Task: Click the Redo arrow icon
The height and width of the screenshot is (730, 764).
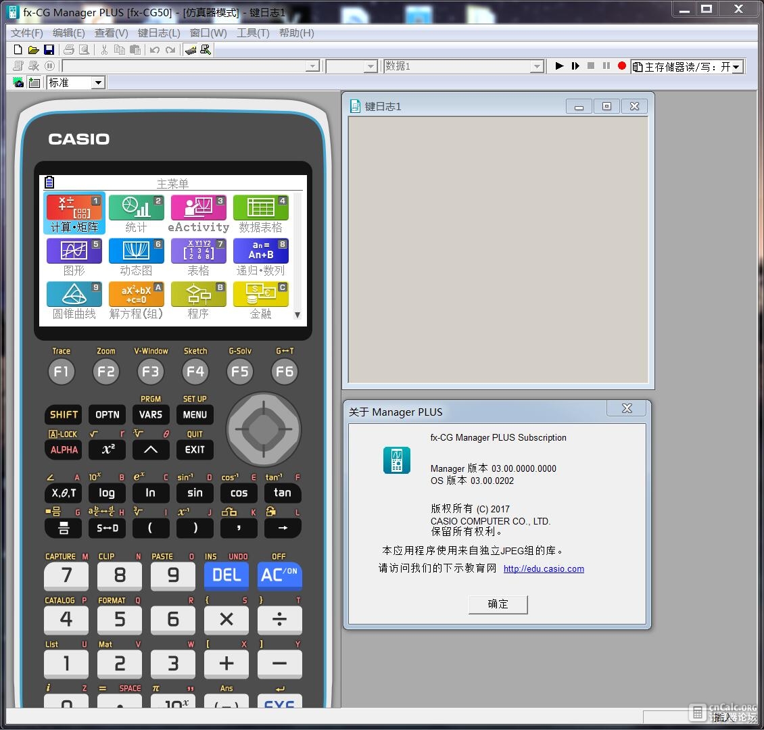Action: click(x=170, y=49)
